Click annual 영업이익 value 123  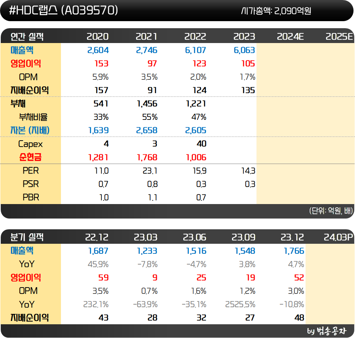tap(199, 63)
